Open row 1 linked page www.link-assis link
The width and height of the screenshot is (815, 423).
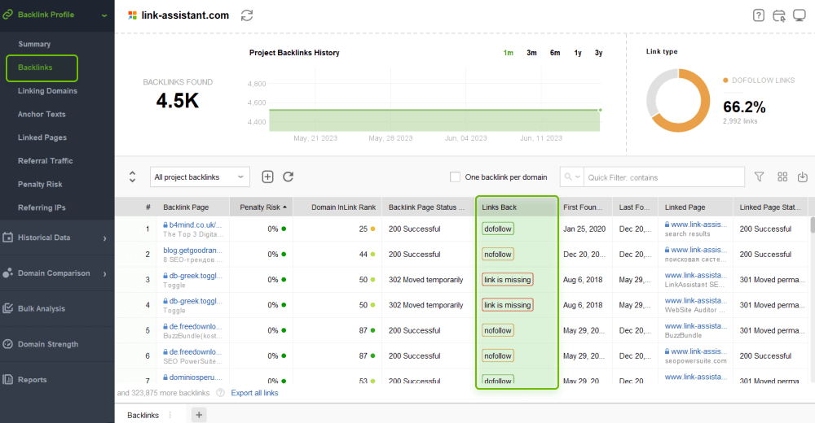click(699, 225)
